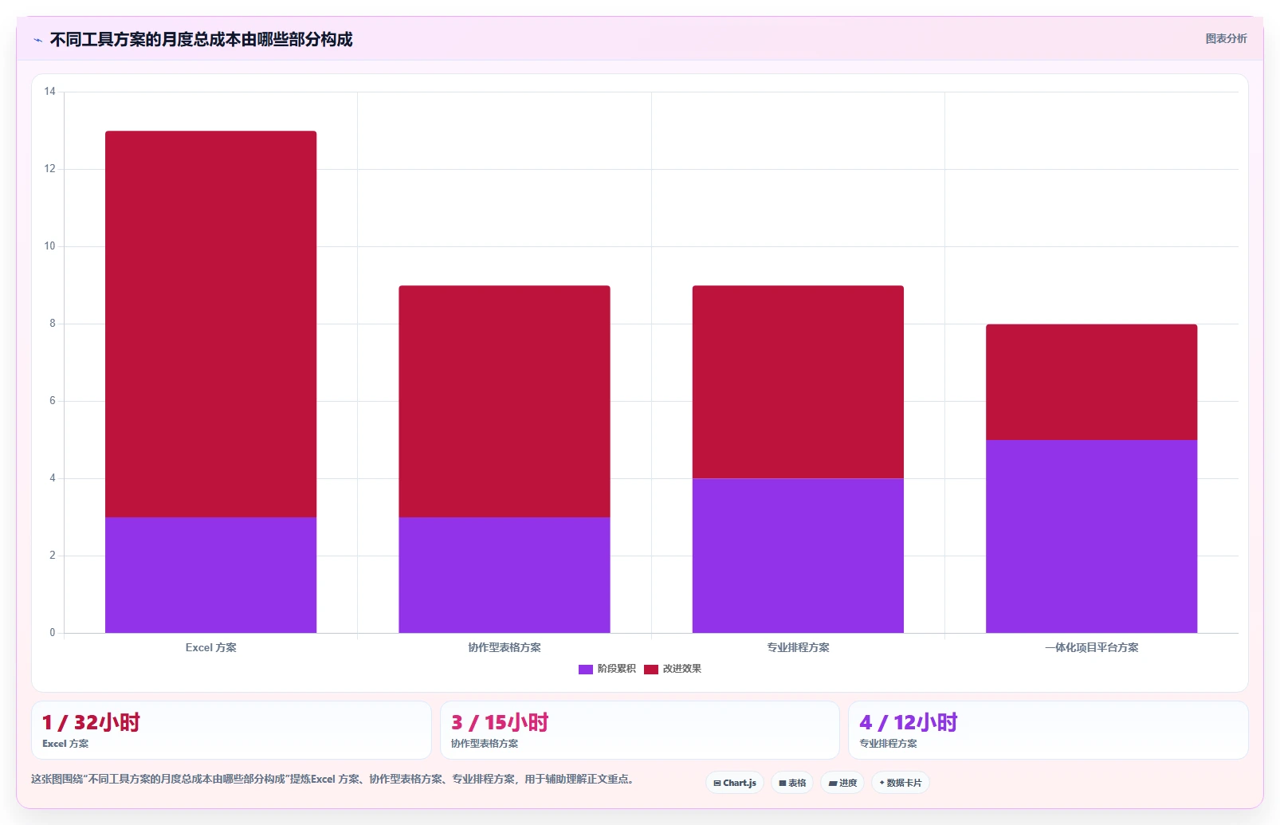This screenshot has width=1280, height=825.
Task: Click the Excel 方案 caption under 1 / 32小时
Action: click(x=65, y=743)
